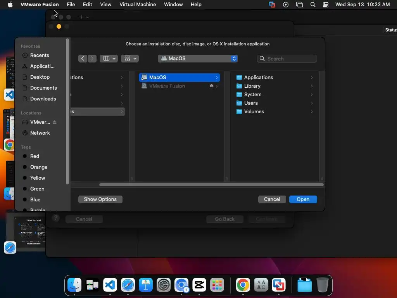Open VMware Fusion from the Dock

[279, 285]
